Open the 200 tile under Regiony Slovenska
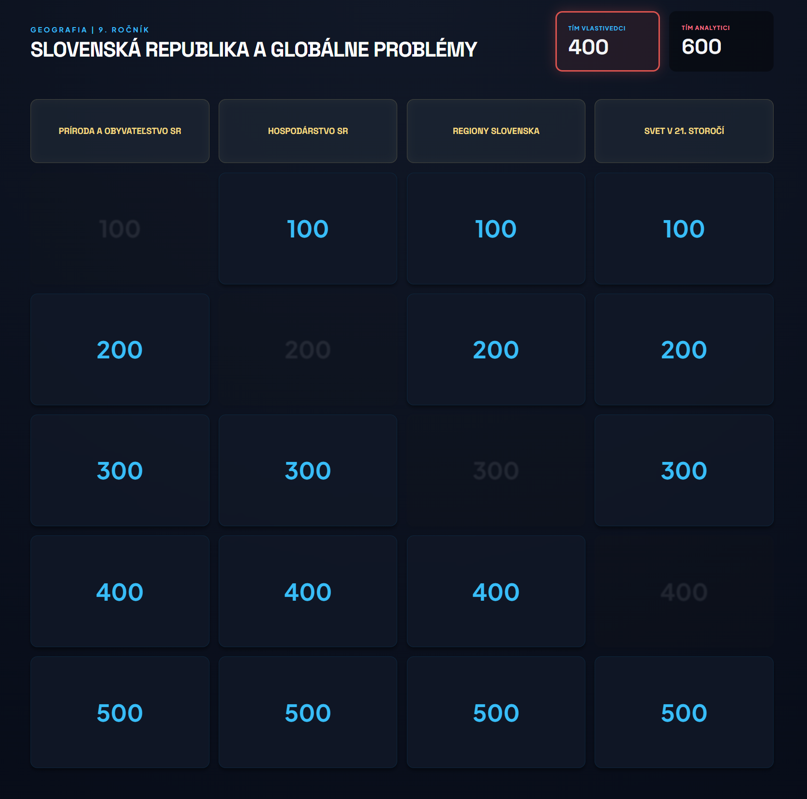This screenshot has width=807, height=799. (496, 349)
